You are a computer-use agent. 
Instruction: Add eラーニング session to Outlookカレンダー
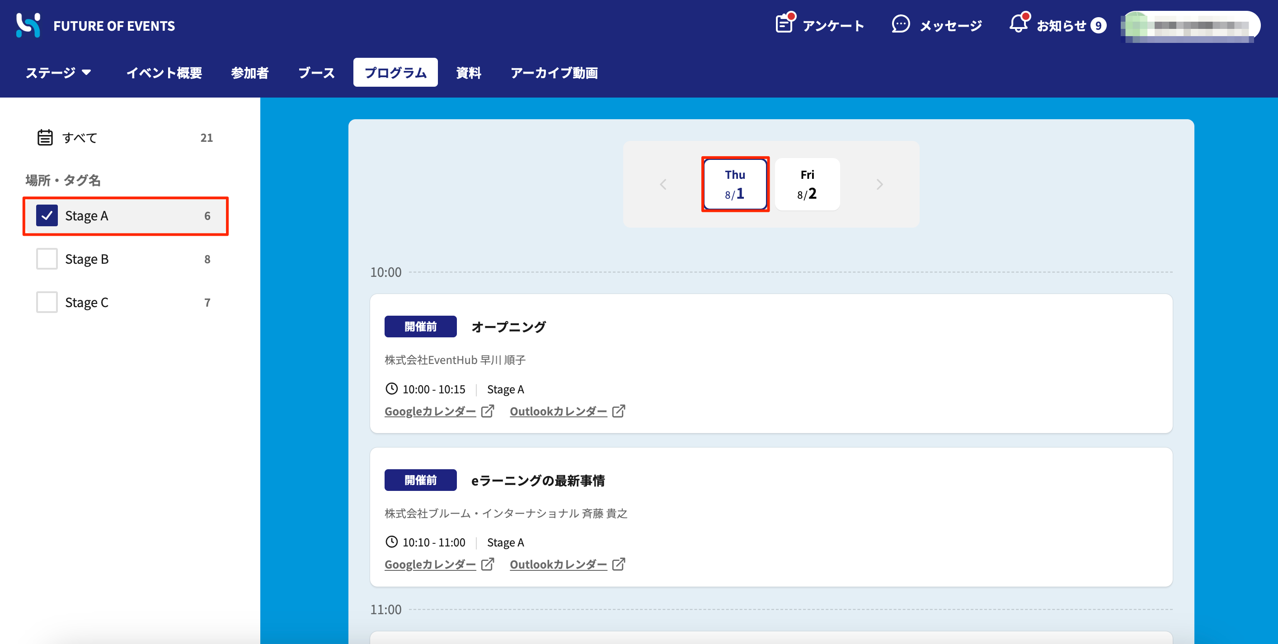(x=558, y=565)
